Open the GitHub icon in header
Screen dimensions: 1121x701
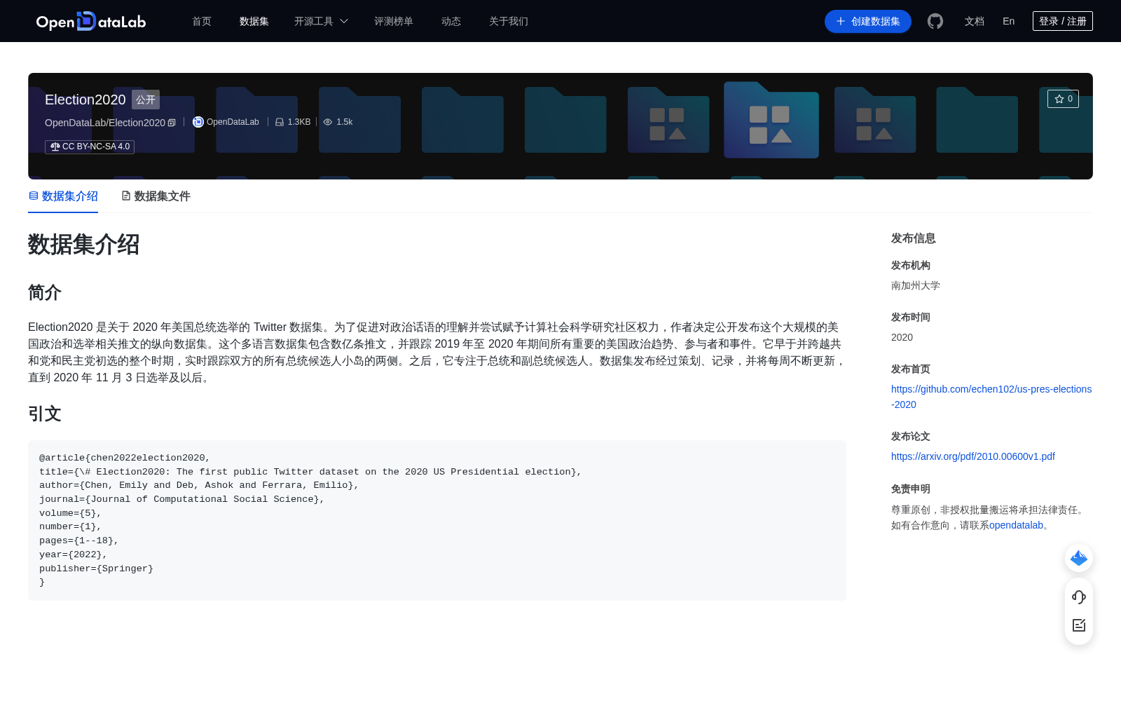[x=935, y=21]
